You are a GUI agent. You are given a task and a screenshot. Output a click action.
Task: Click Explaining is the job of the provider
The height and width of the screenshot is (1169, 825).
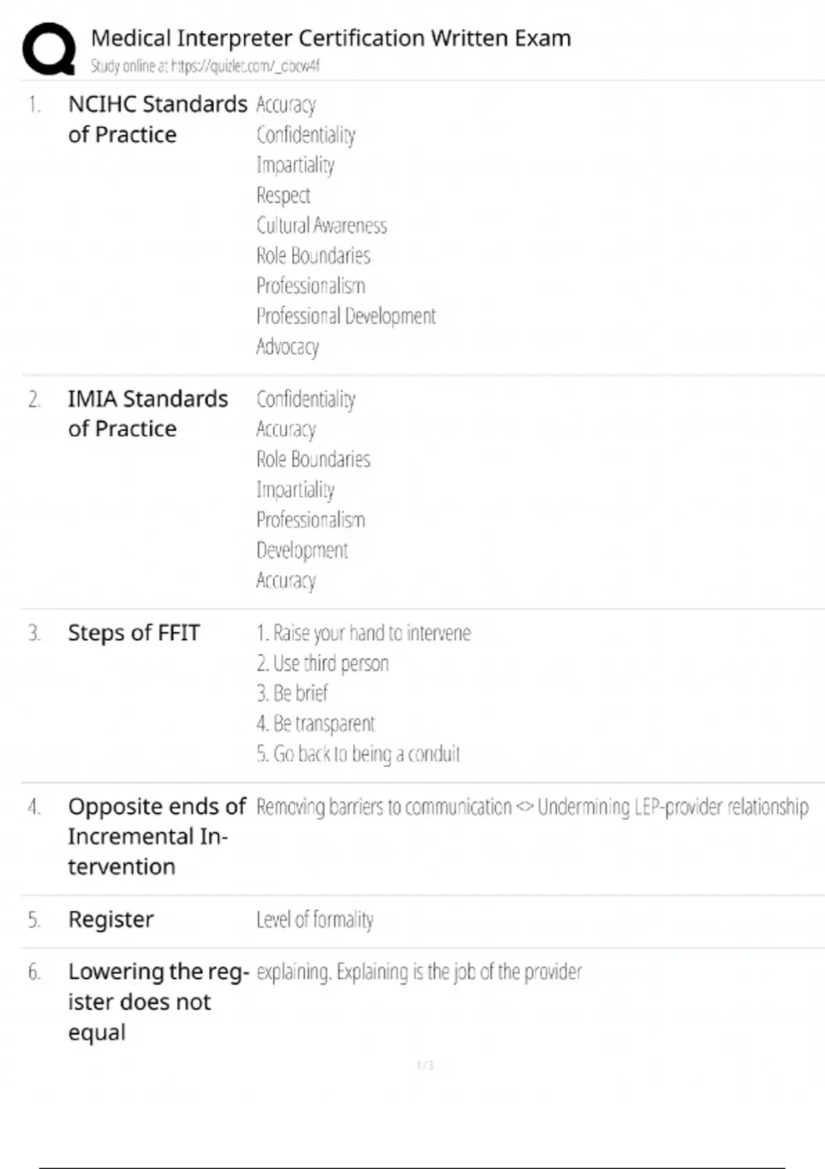459,972
